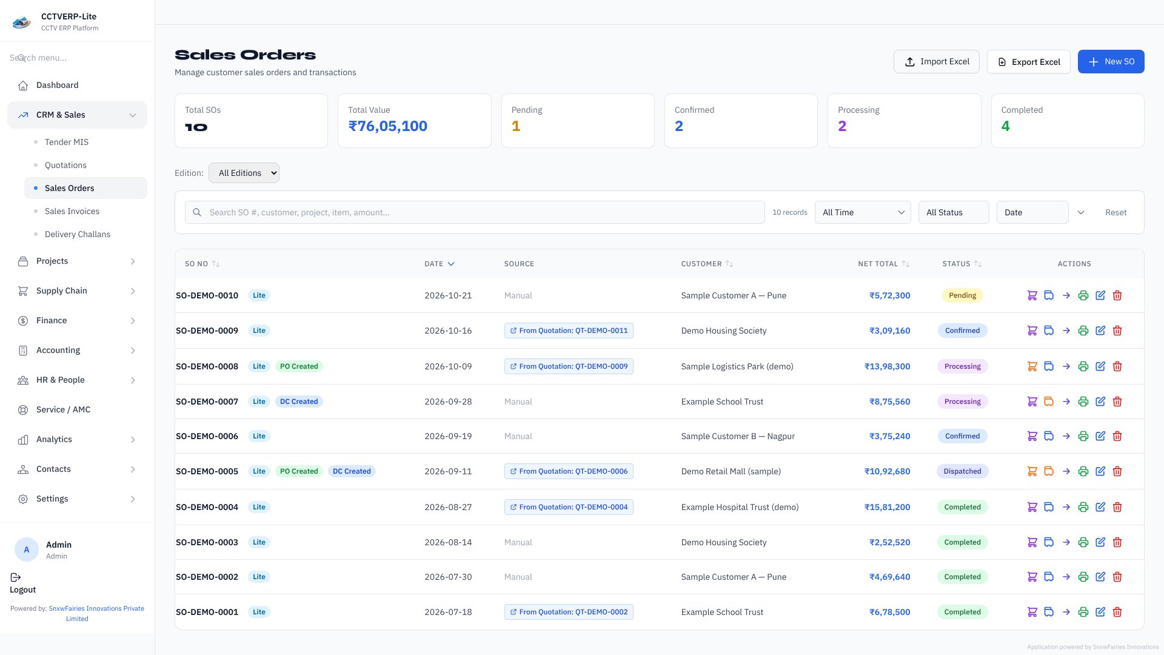Viewport: 1164px width, 655px height.
Task: Collapse the CRM & Sales menu
Action: pos(77,115)
